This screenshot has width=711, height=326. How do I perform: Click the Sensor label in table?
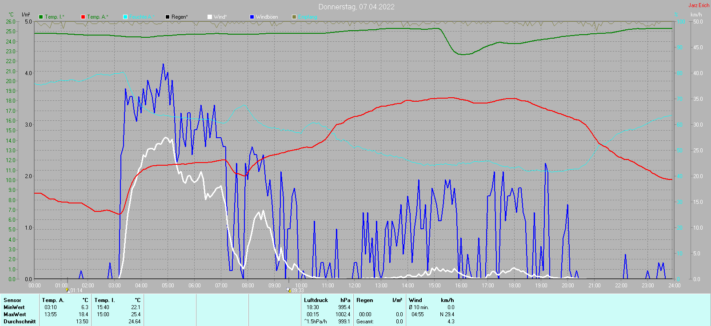(x=12, y=300)
